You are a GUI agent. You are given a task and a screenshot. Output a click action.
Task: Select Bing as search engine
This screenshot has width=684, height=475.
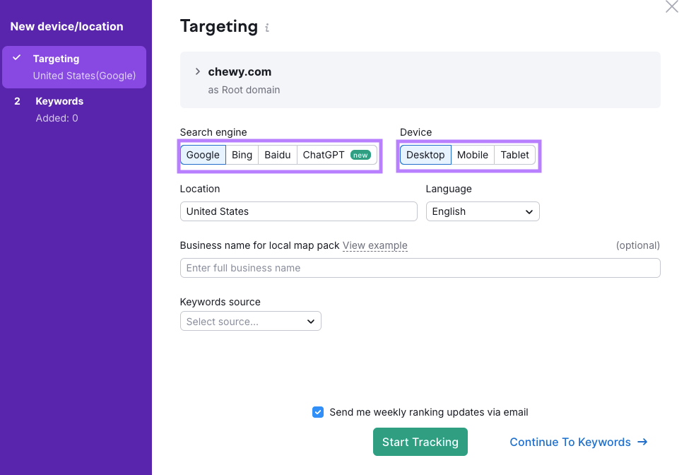pyautogui.click(x=242, y=155)
